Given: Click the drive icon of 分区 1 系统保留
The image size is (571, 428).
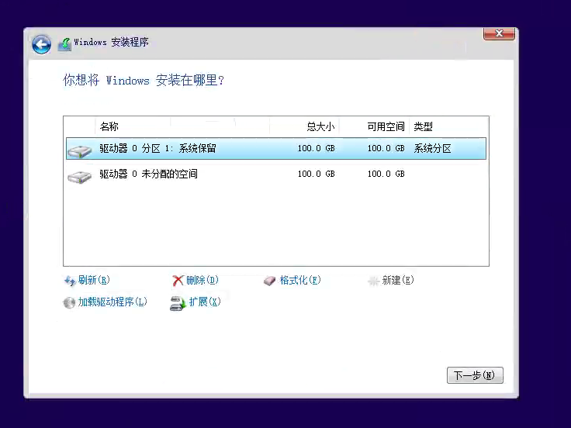Looking at the screenshot, I should [79, 150].
